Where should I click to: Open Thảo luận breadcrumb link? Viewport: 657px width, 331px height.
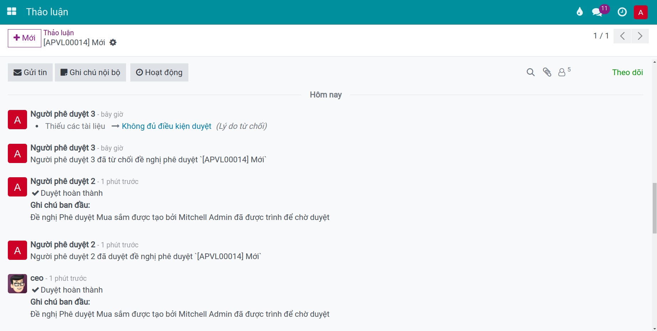[59, 33]
